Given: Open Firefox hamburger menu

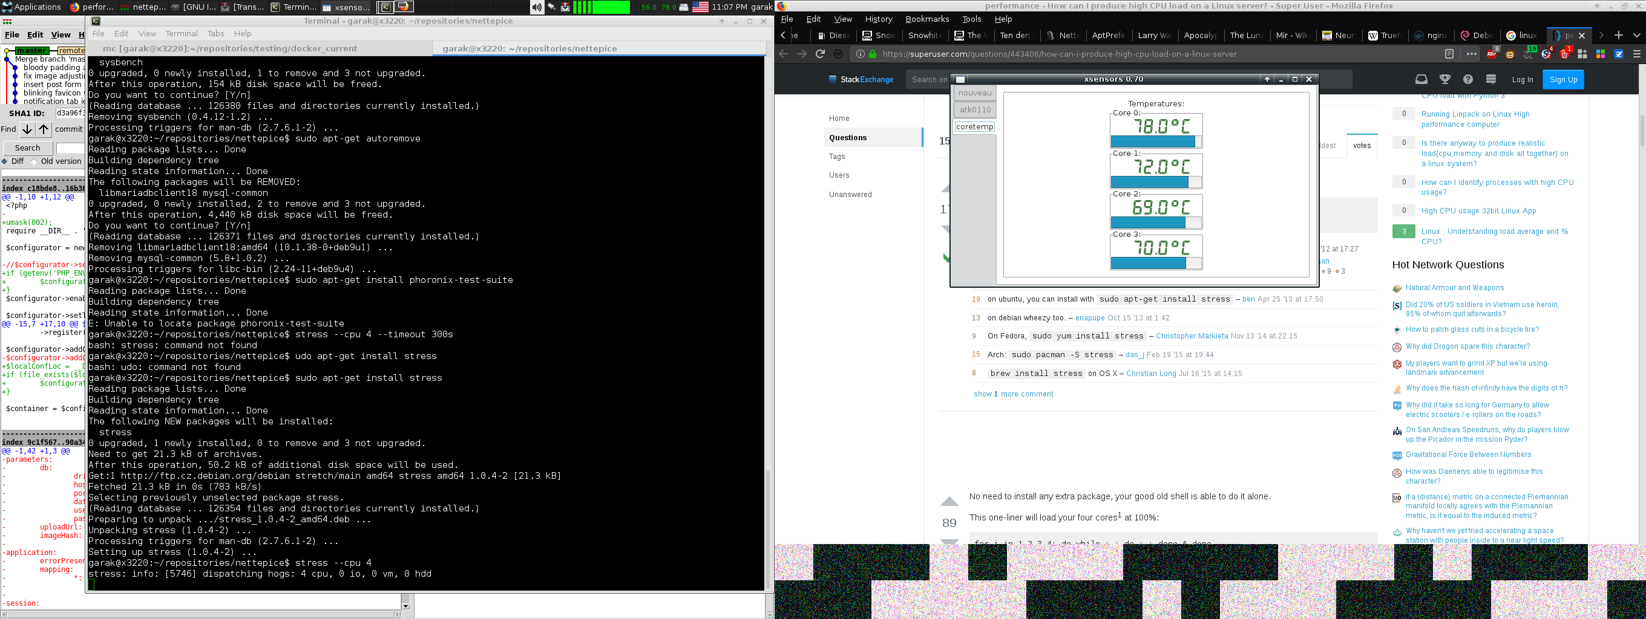Looking at the screenshot, I should 1636,54.
